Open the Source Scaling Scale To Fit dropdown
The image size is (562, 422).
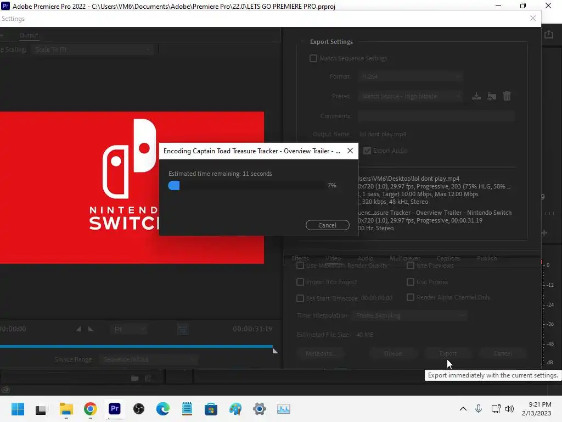[x=92, y=49]
